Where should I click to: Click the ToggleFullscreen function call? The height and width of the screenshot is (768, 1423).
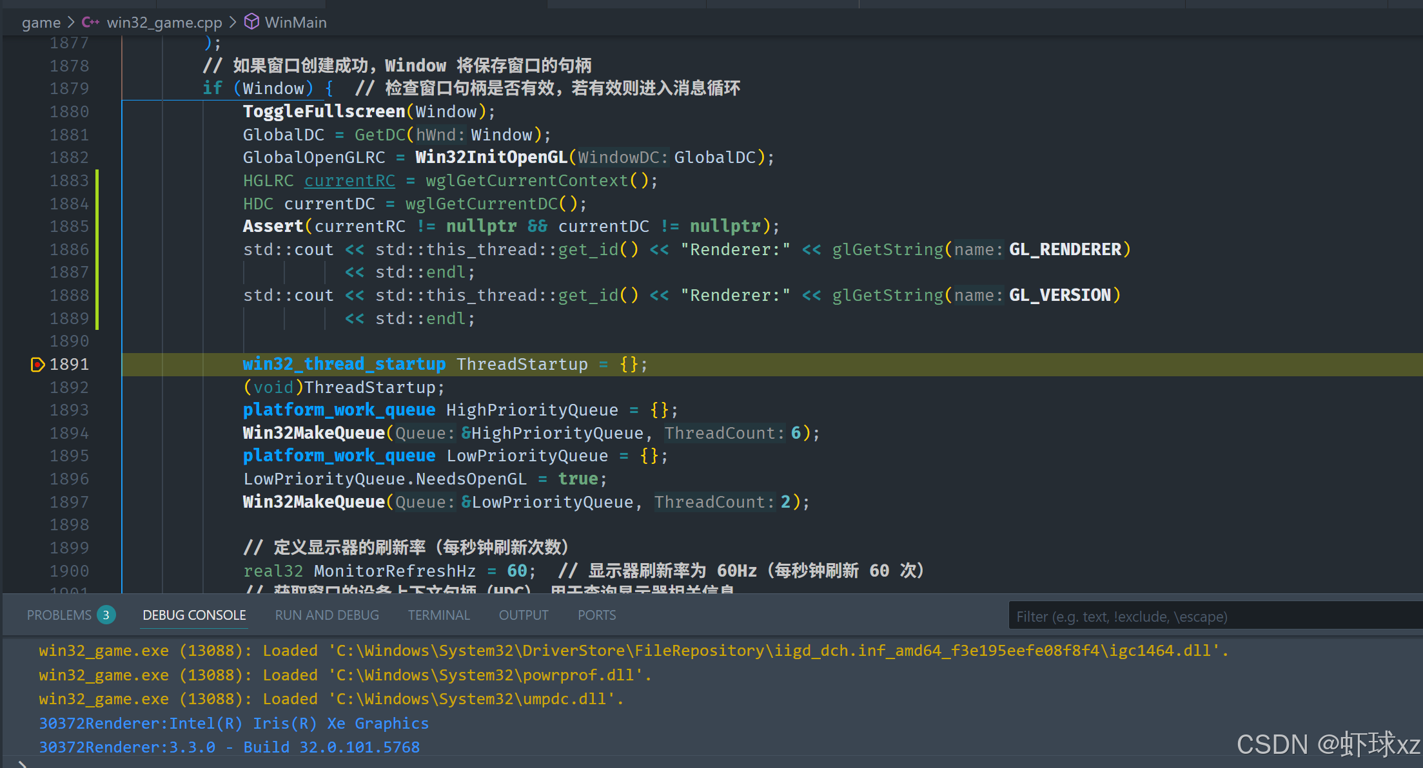[324, 111]
